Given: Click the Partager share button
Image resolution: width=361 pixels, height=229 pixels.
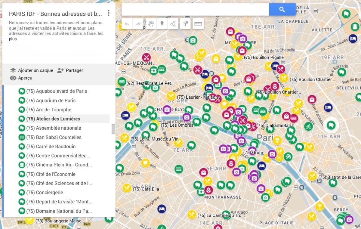Looking at the screenshot, I should pos(74,70).
